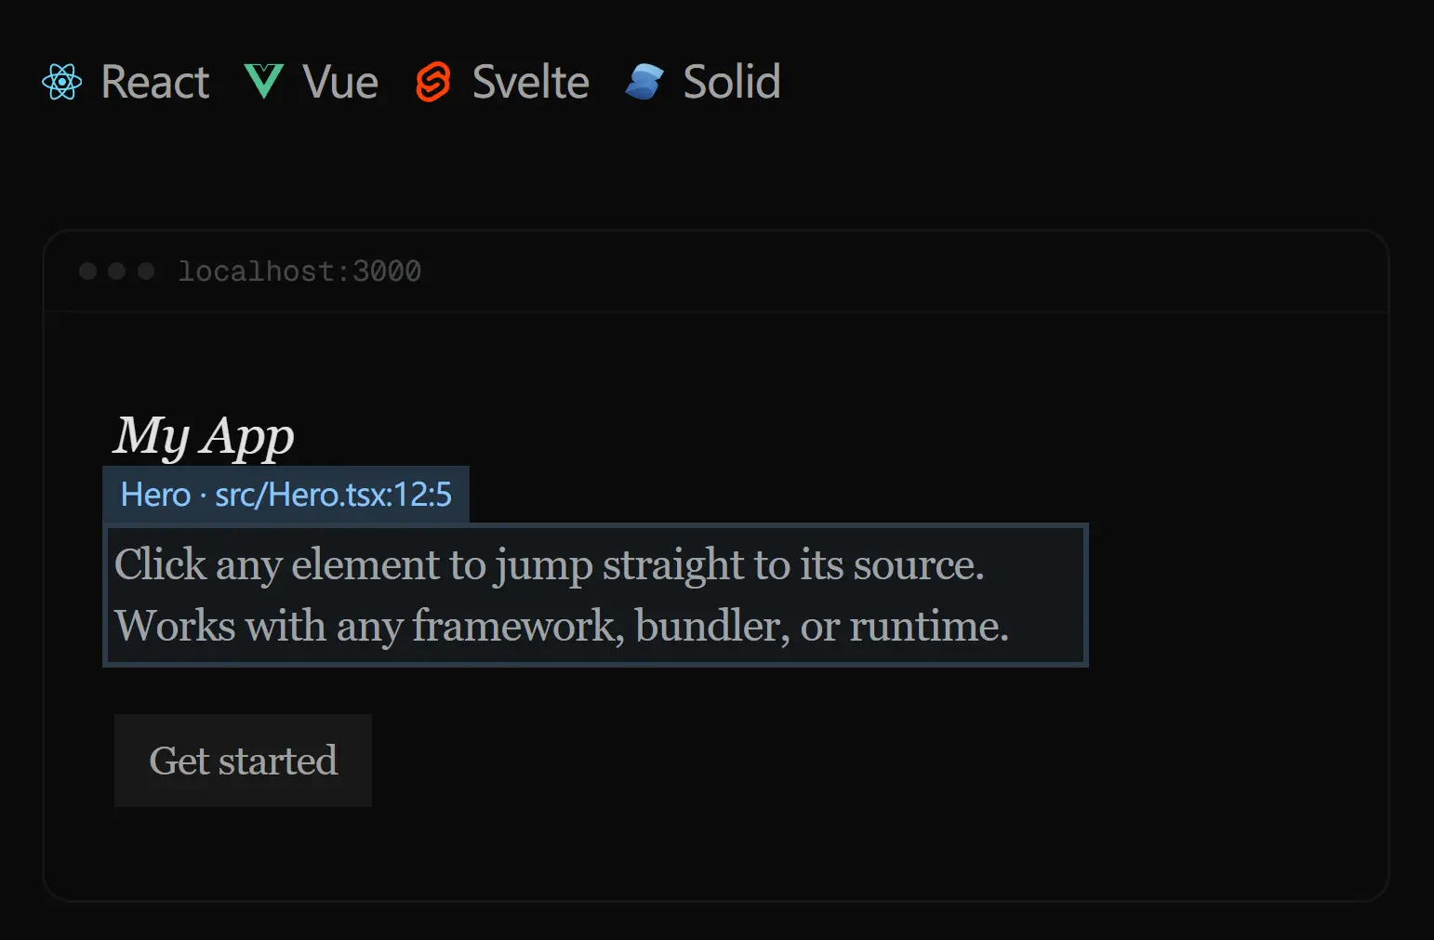The image size is (1434, 940).
Task: Switch to the React framework tab
Action: [126, 82]
